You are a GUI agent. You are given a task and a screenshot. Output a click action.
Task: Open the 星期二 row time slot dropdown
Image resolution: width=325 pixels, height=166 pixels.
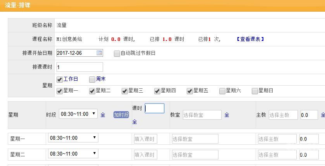coord(73,154)
